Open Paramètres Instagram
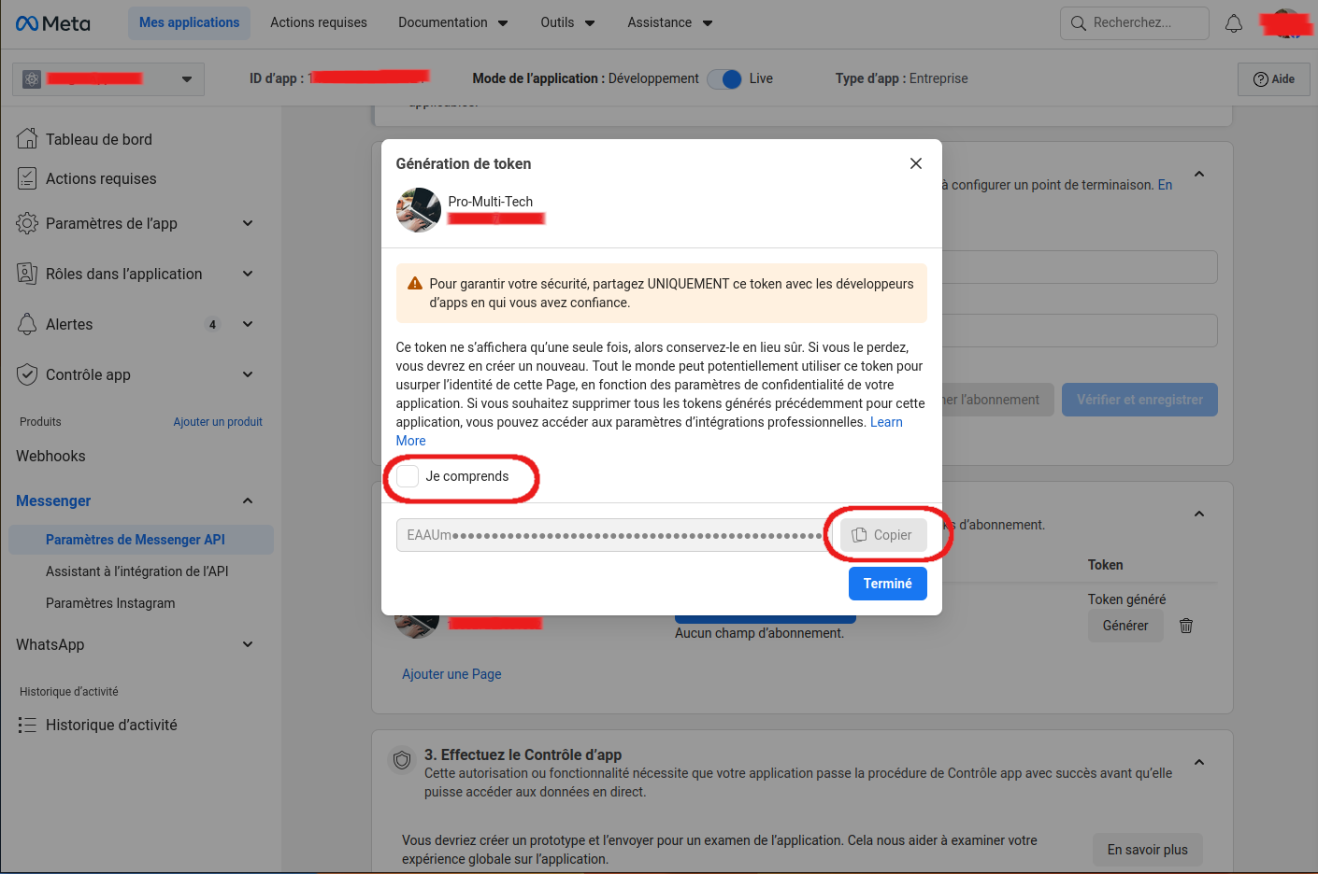The width and height of the screenshot is (1318, 874). pos(110,603)
